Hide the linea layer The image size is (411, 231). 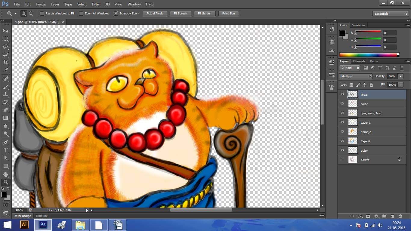pyautogui.click(x=342, y=94)
